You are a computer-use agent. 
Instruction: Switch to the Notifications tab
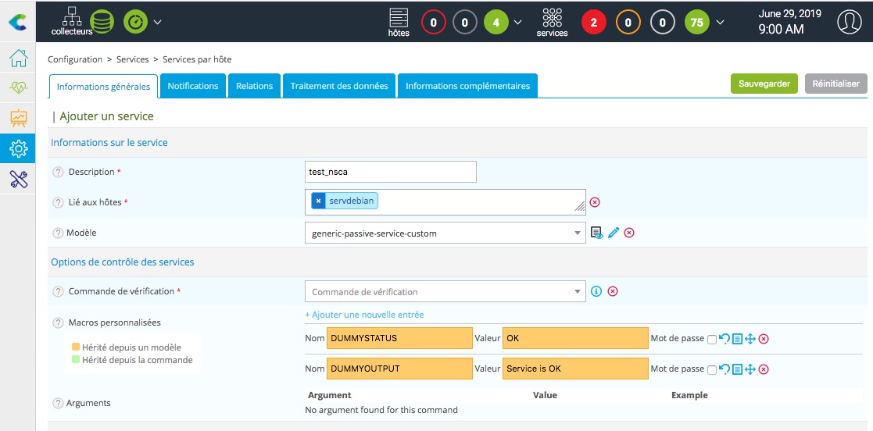point(193,86)
